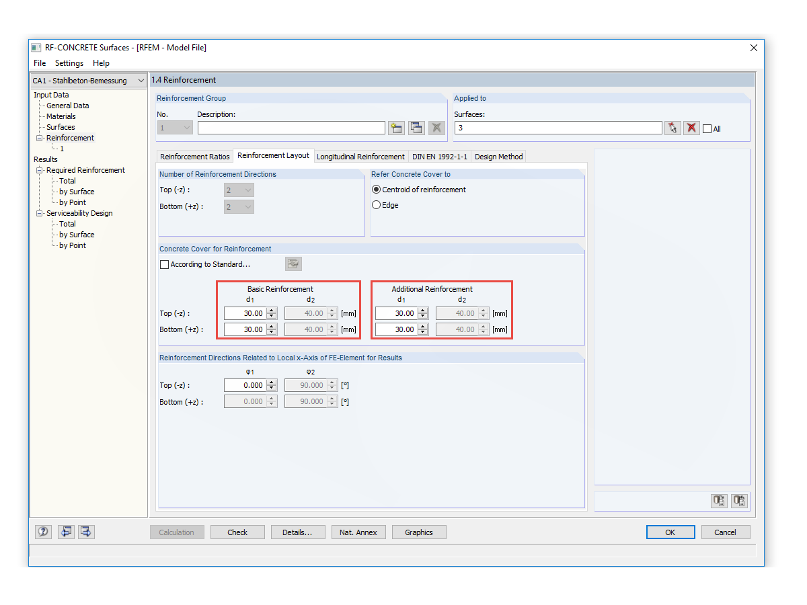Click Additional Reinforcement Bottom d1 value field
The image size is (807, 605).
pyautogui.click(x=397, y=329)
